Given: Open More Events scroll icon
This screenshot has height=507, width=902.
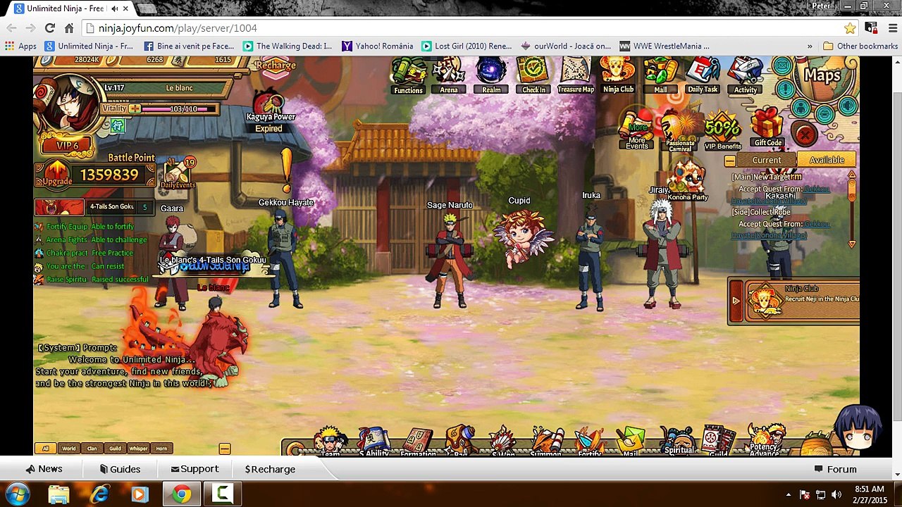Looking at the screenshot, I should pyautogui.click(x=636, y=131).
